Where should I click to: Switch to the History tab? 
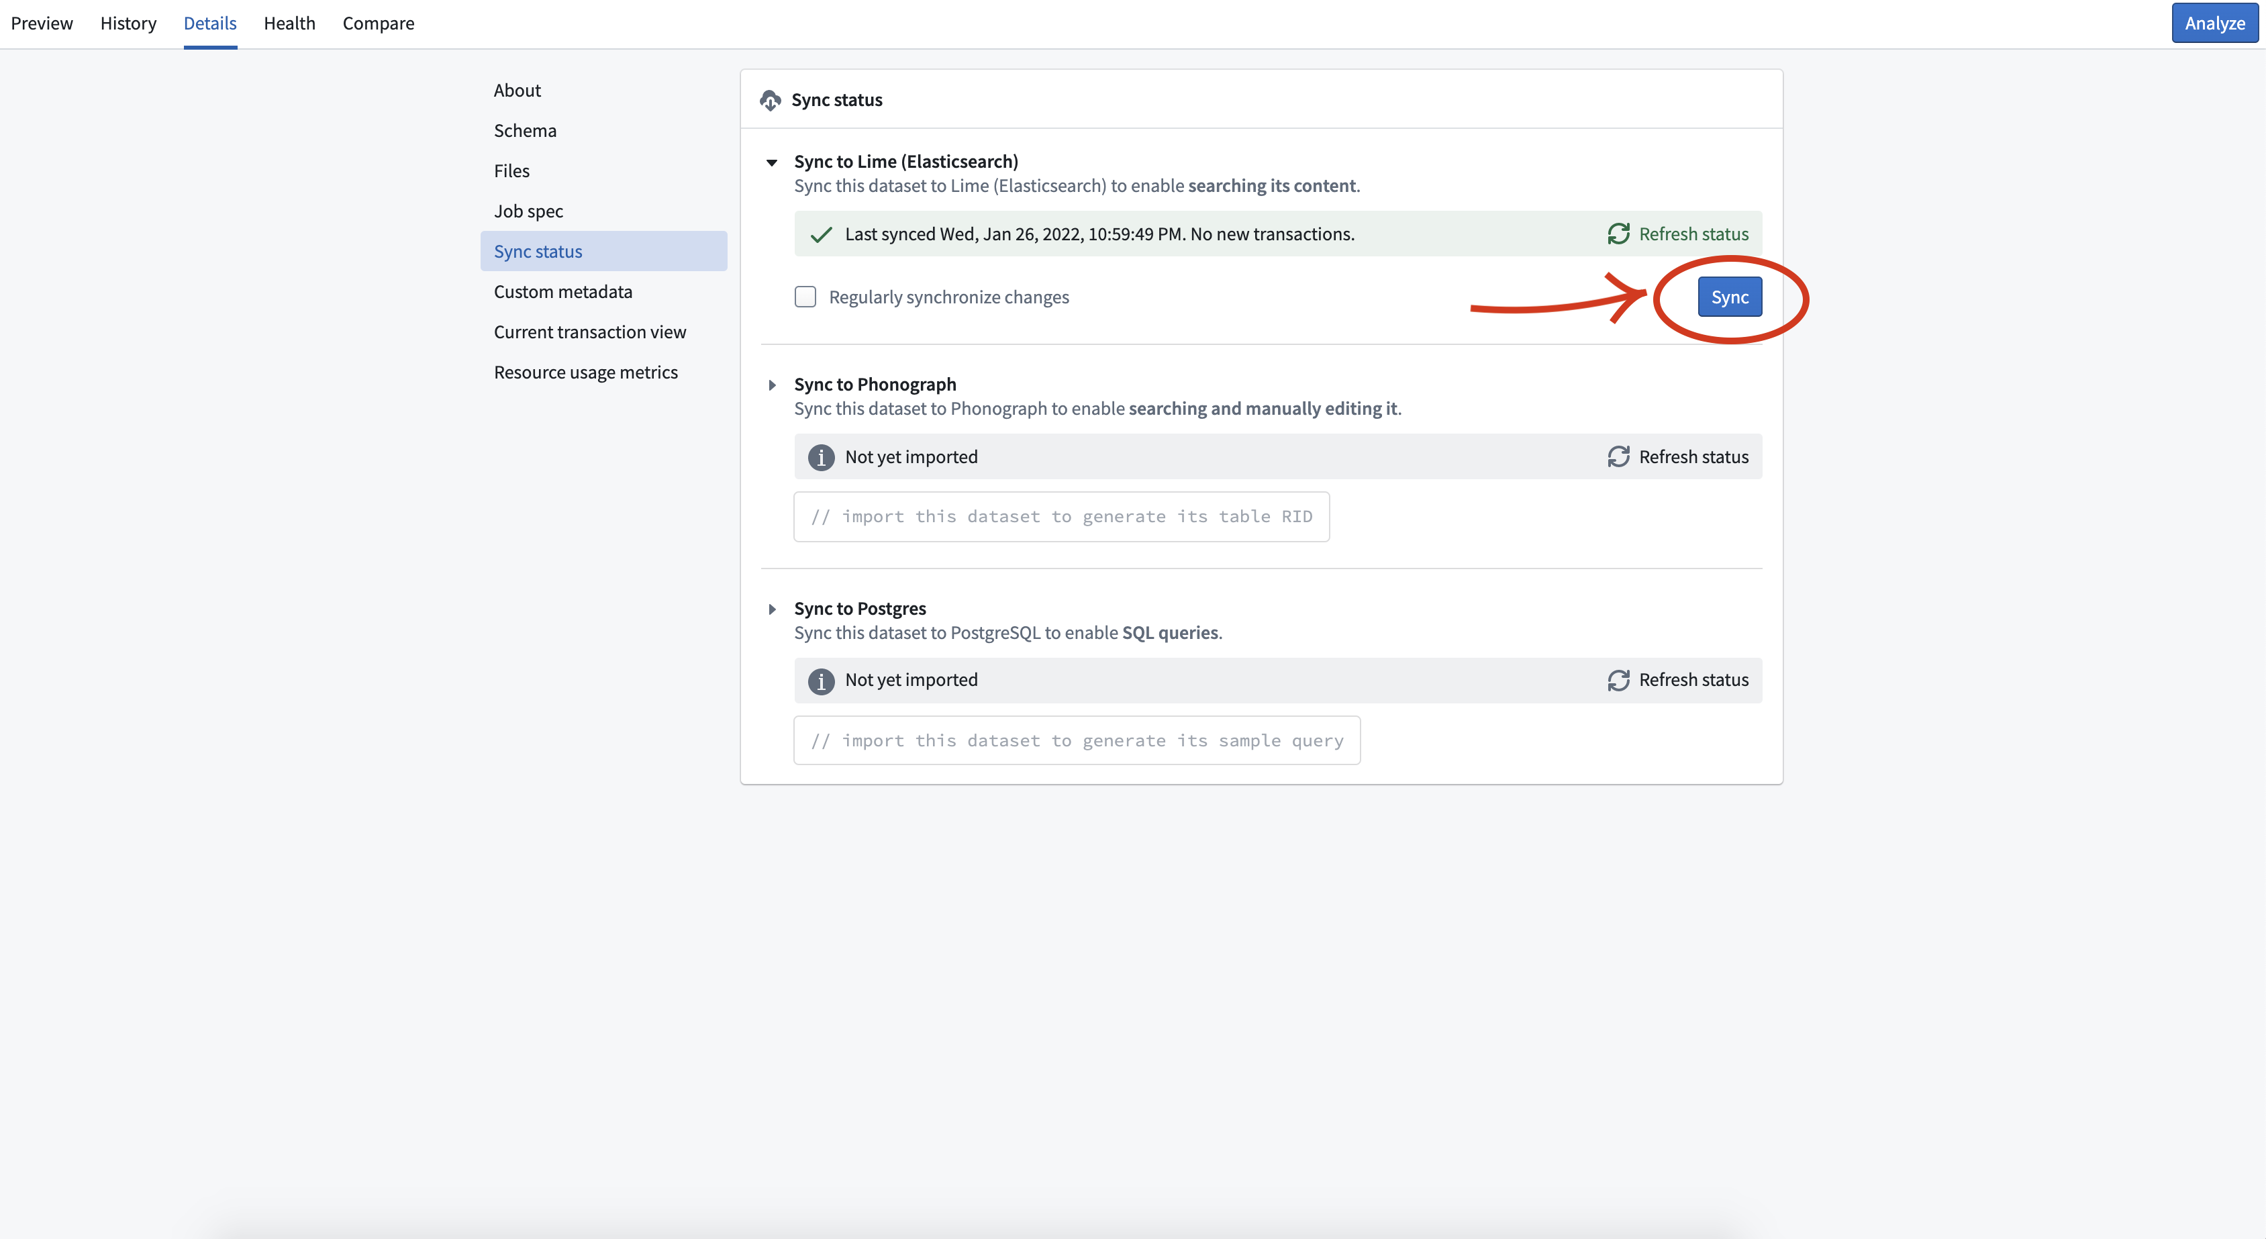[x=128, y=23]
